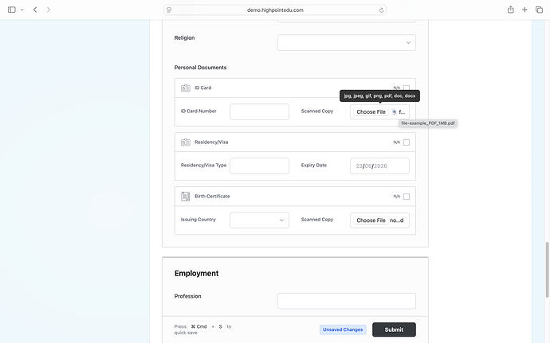
Task: Go back with the browser back arrow
Action: (x=35, y=10)
